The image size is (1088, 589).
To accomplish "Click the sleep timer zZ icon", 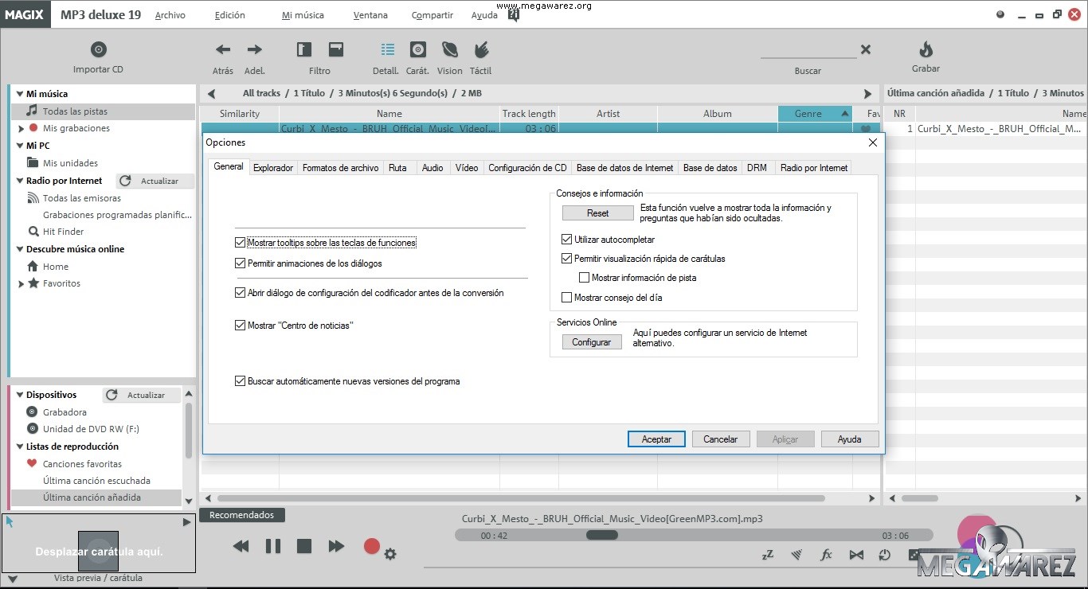I will coord(767,555).
